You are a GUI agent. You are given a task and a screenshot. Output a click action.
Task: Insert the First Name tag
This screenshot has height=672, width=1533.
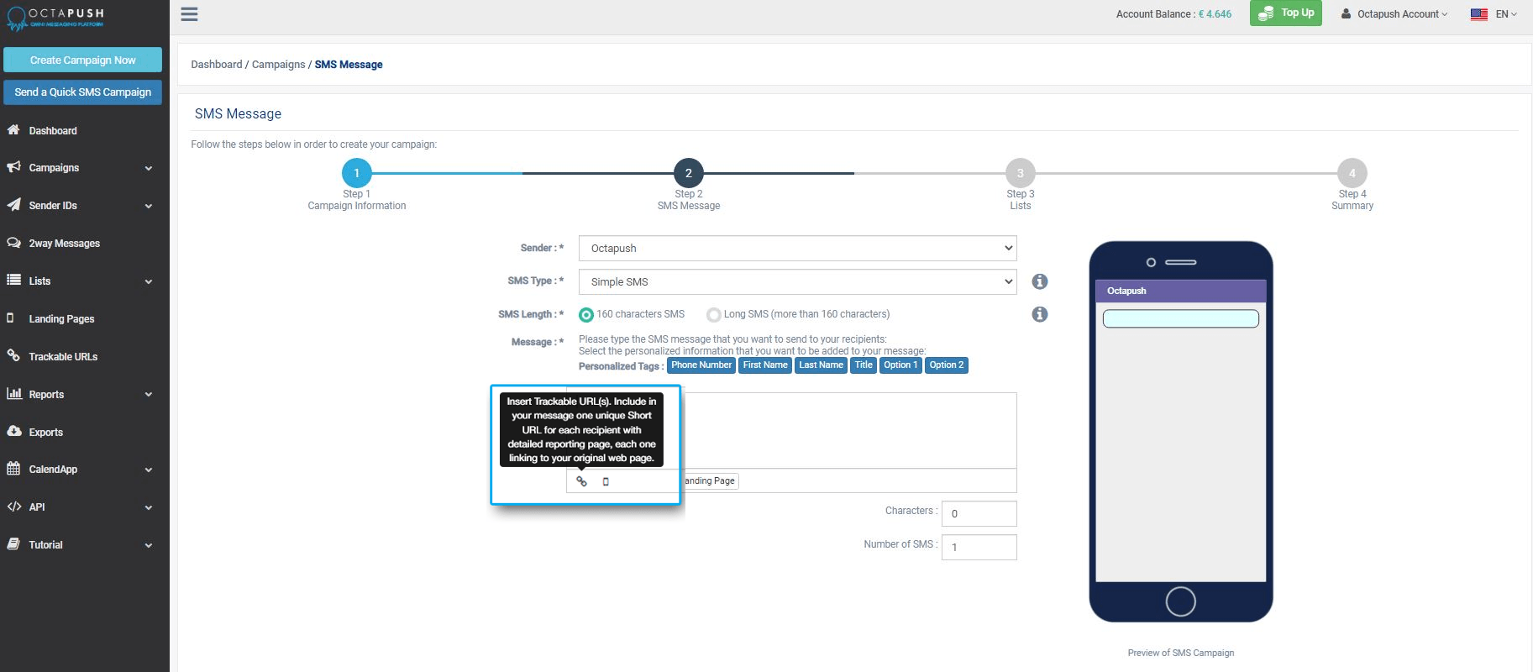765,365
